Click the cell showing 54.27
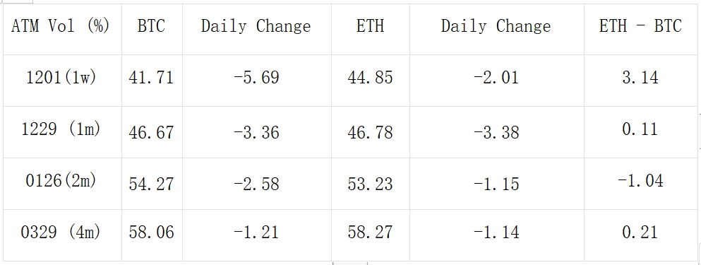The image size is (701, 265). (152, 184)
